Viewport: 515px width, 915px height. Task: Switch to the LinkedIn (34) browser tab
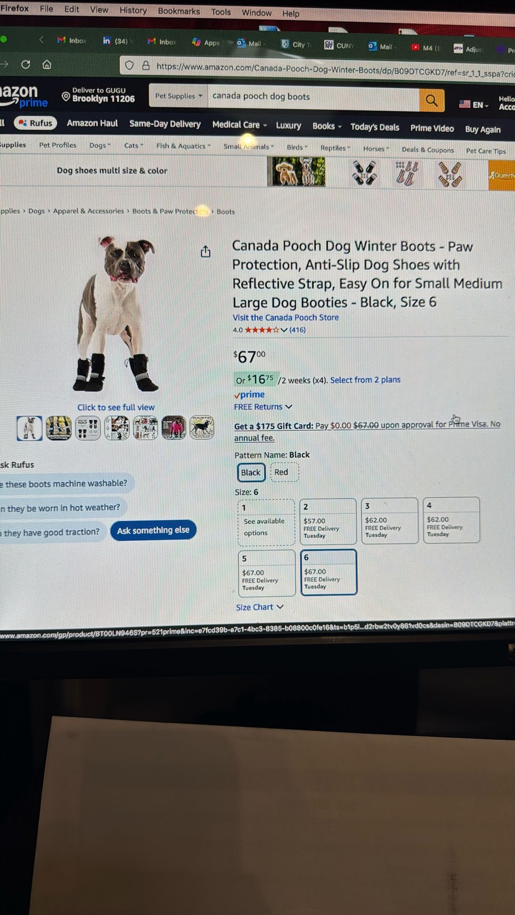pyautogui.click(x=116, y=41)
